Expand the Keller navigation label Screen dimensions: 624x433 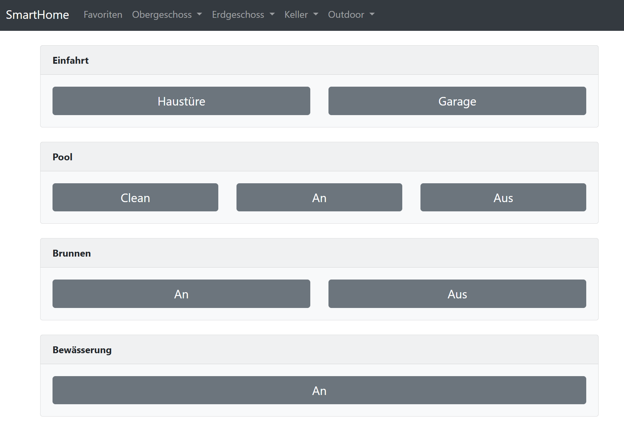[296, 14]
